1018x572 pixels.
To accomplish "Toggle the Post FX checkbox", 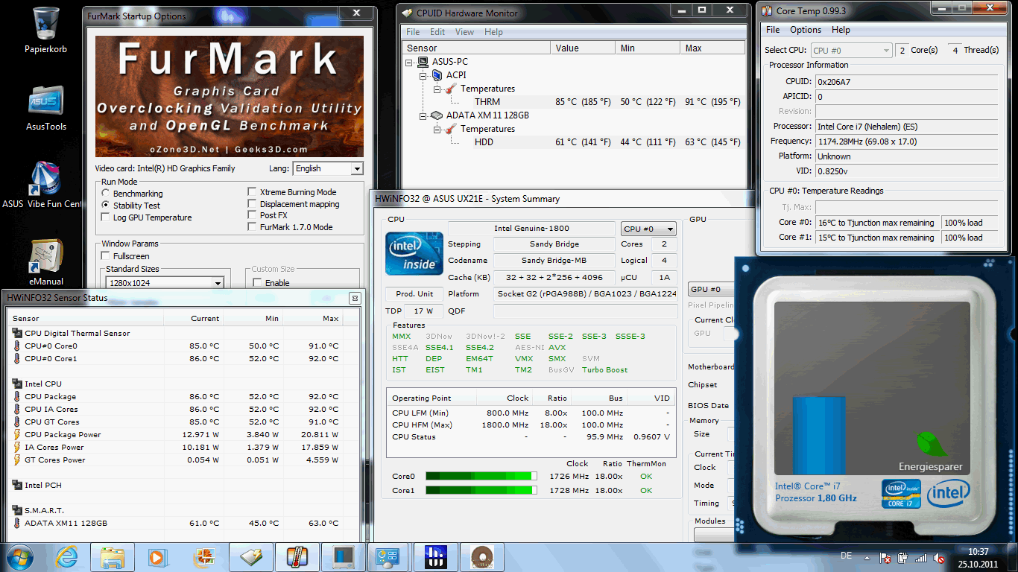I will tap(253, 215).
